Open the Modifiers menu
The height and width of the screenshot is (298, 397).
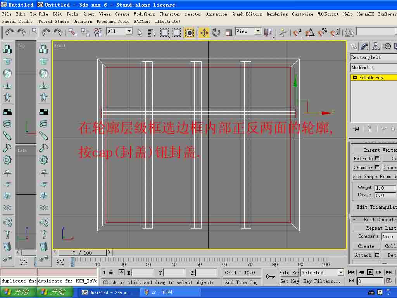coord(144,14)
